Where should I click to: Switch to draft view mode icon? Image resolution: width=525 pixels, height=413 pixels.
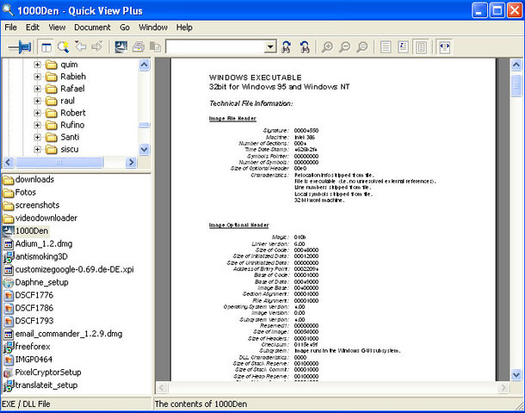(x=386, y=47)
